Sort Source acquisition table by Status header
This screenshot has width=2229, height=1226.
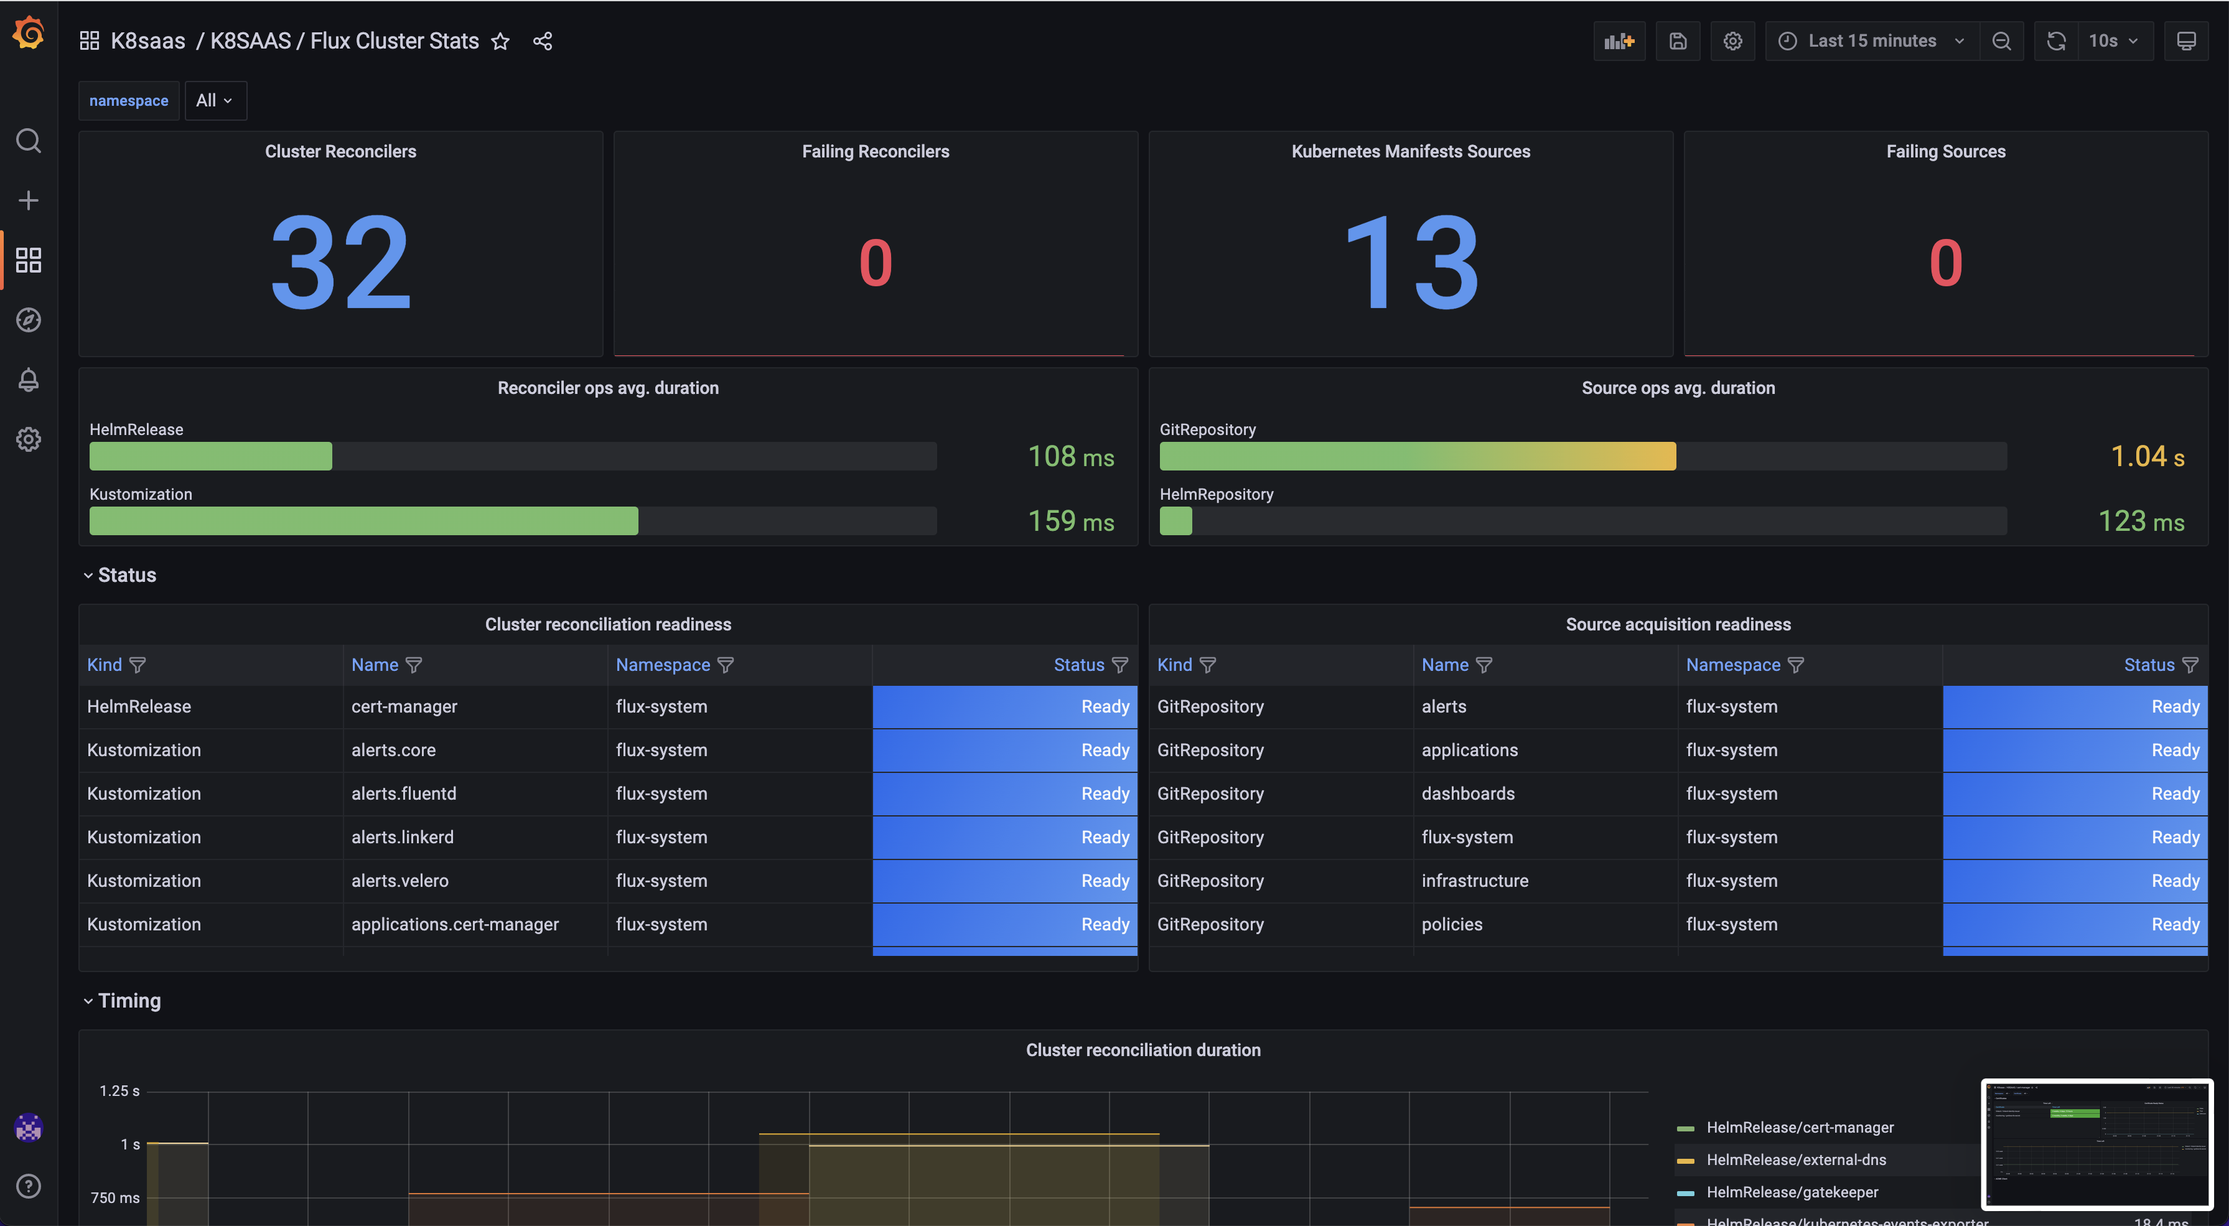click(2149, 665)
